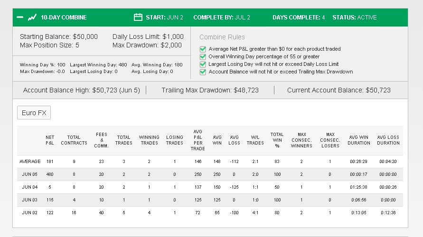Click the START: JUN 2 text
The height and width of the screenshot is (237, 423).
(x=164, y=18)
